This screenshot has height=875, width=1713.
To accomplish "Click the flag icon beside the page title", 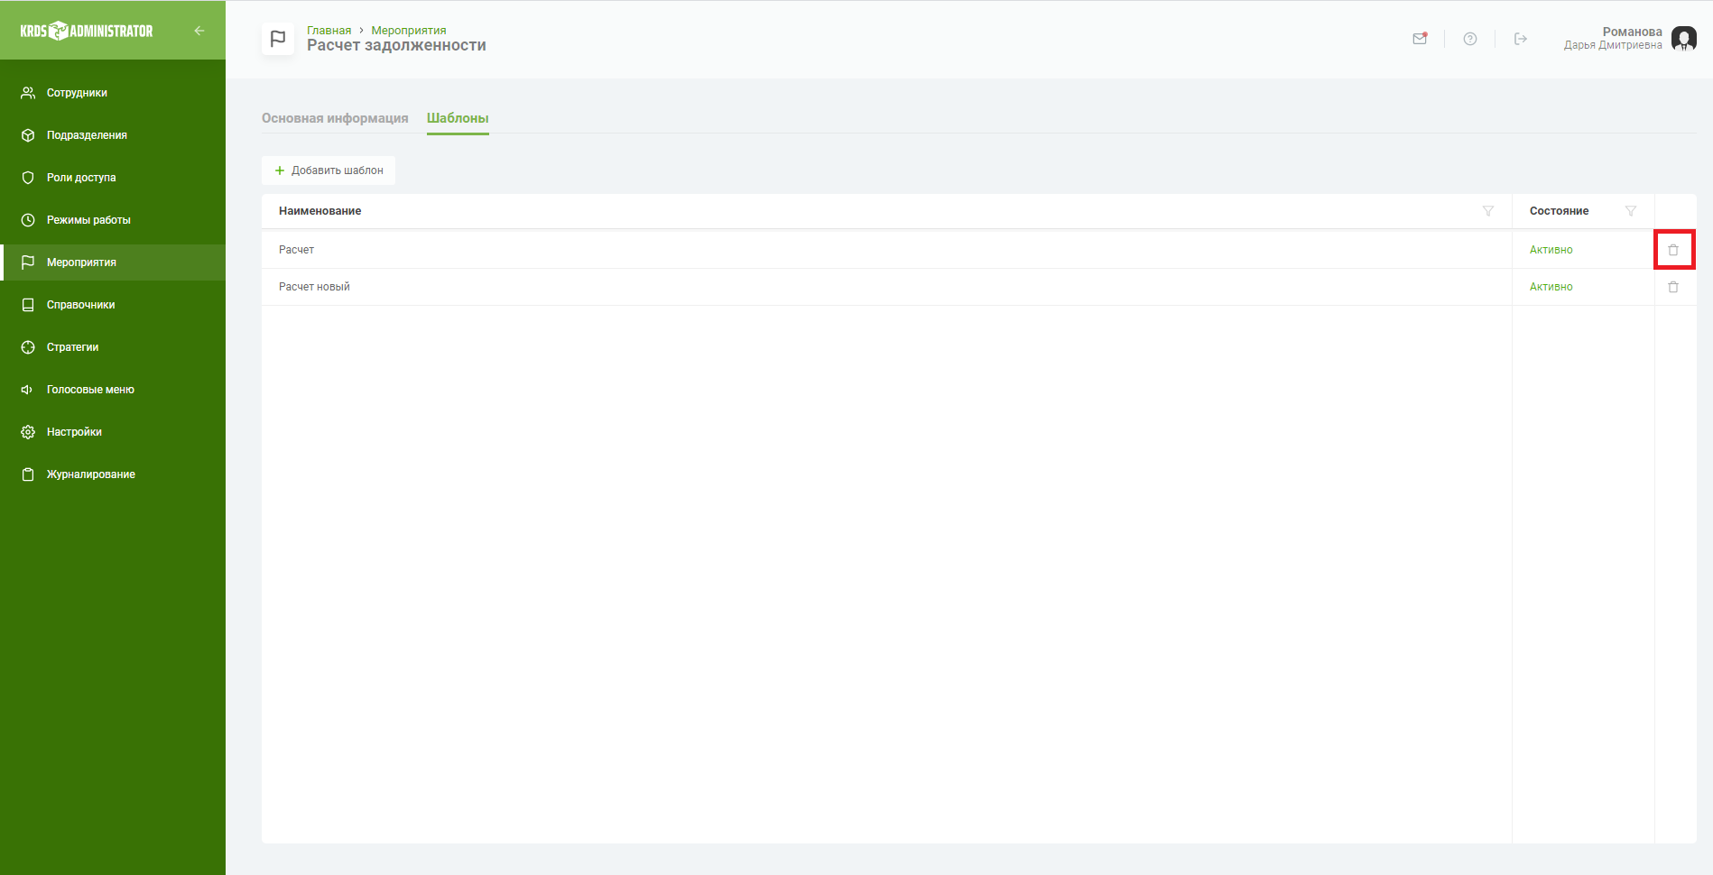I will coord(278,39).
